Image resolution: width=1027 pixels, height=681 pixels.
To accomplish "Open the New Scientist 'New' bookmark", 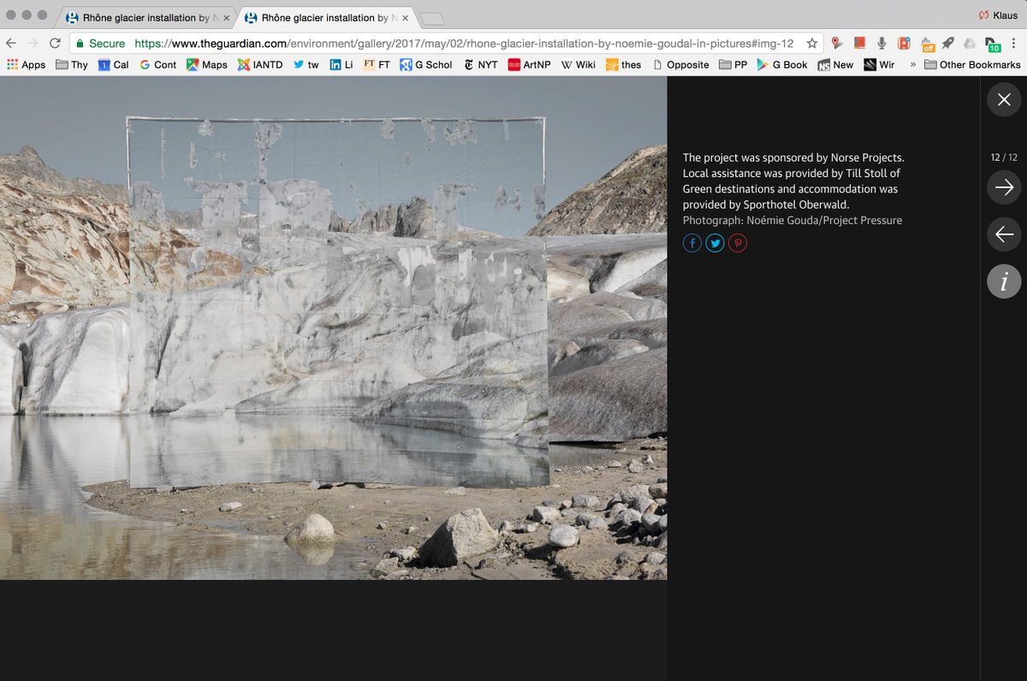I will tap(835, 64).
